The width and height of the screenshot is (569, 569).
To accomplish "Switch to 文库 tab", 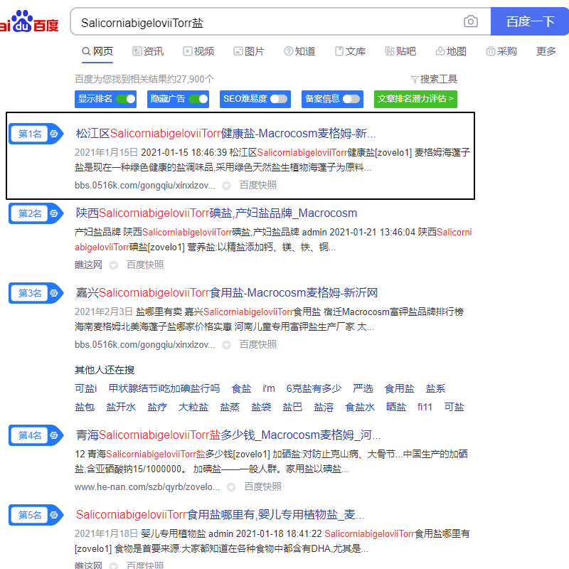I will 350,51.
